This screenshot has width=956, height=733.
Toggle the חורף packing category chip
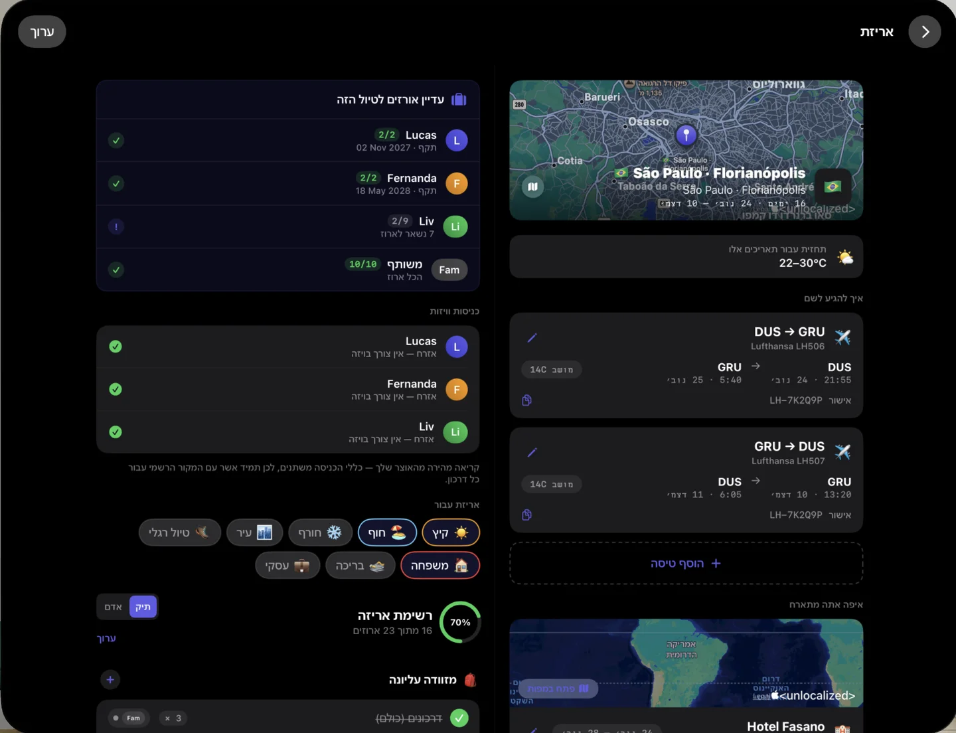click(x=321, y=532)
